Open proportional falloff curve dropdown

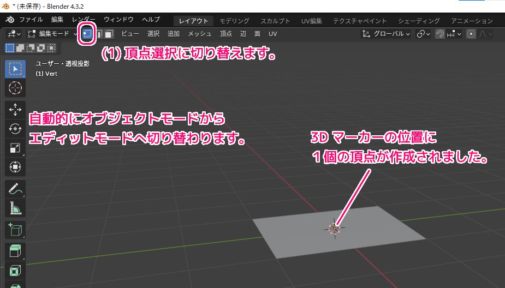click(x=485, y=34)
